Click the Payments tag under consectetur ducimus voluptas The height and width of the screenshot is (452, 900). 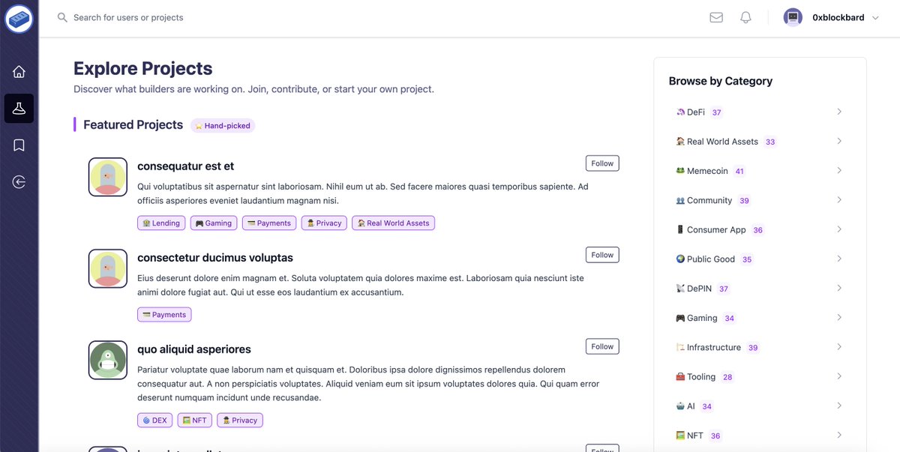coord(164,314)
